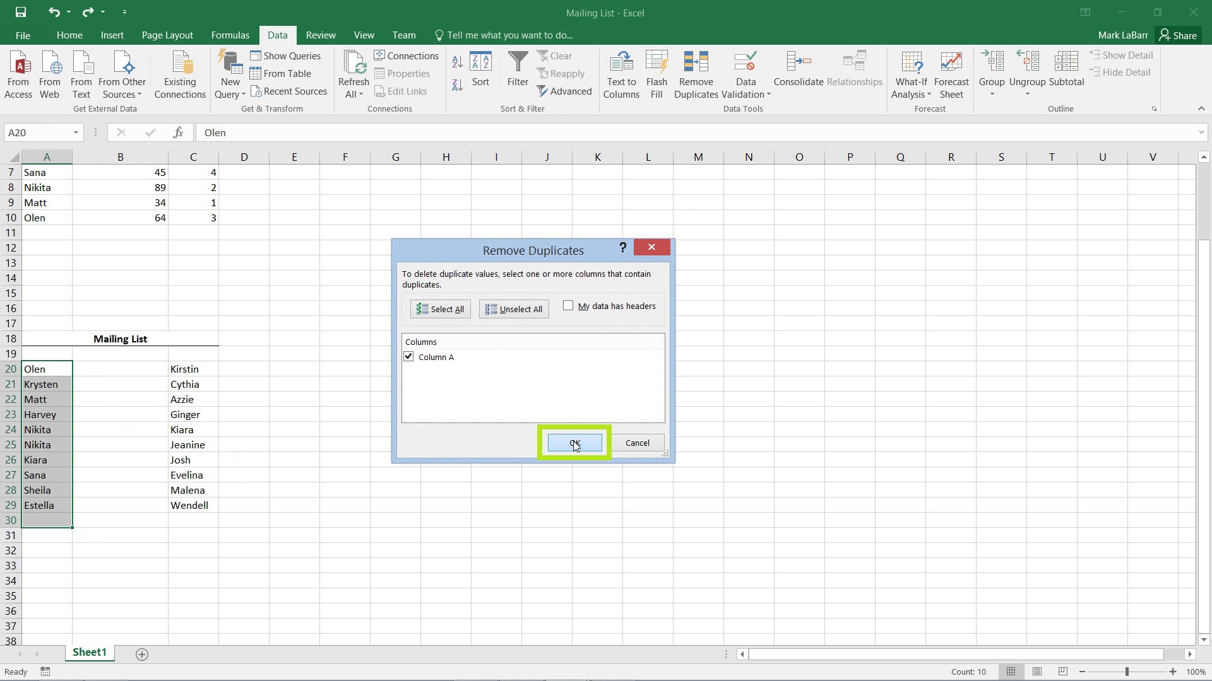
Task: Open the Formulas menu tab
Action: click(230, 35)
